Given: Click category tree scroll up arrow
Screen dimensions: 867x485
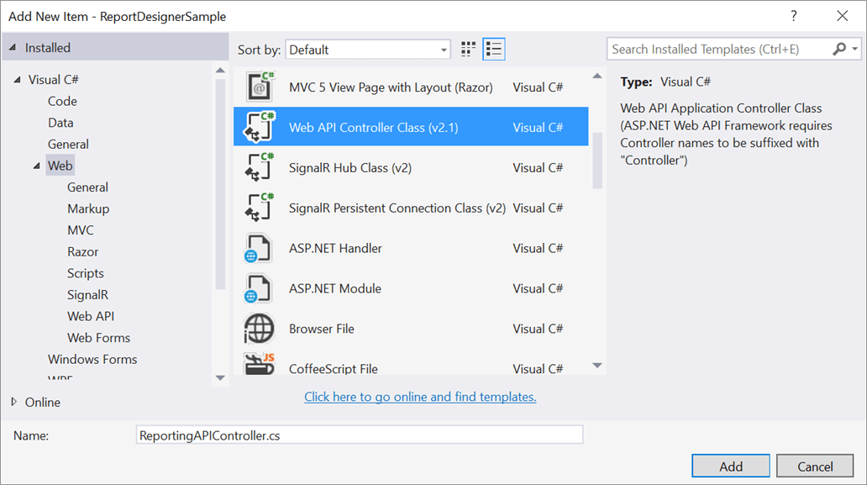Looking at the screenshot, I should [x=220, y=71].
